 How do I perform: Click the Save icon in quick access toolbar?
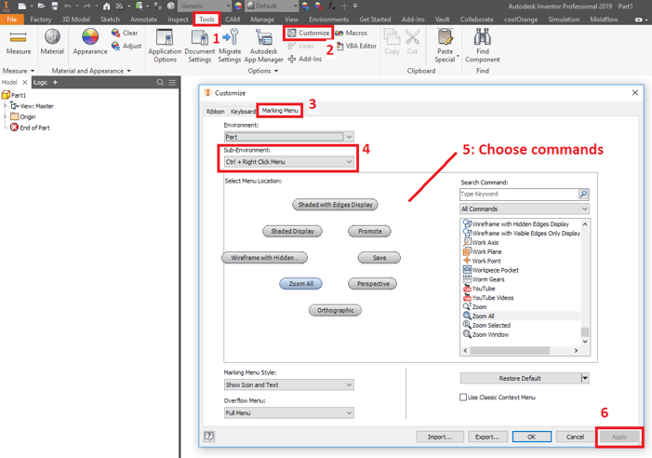55,6
